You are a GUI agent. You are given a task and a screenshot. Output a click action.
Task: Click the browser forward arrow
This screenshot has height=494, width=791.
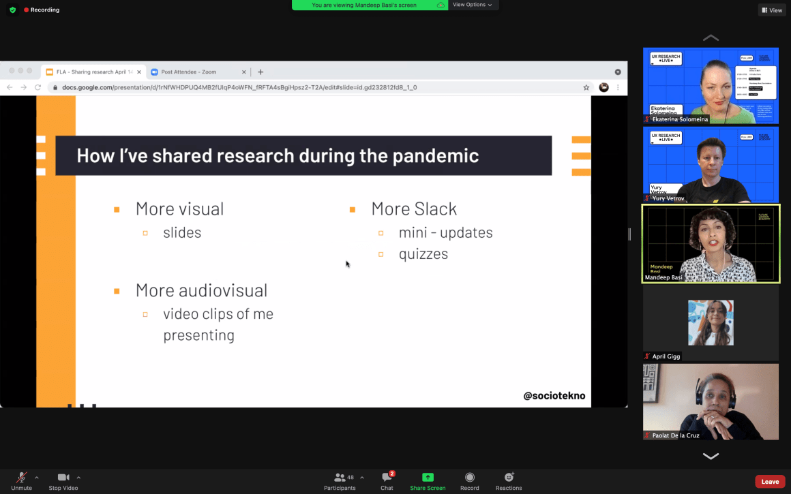24,87
